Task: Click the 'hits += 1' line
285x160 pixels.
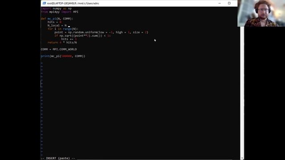Action: click(69, 39)
